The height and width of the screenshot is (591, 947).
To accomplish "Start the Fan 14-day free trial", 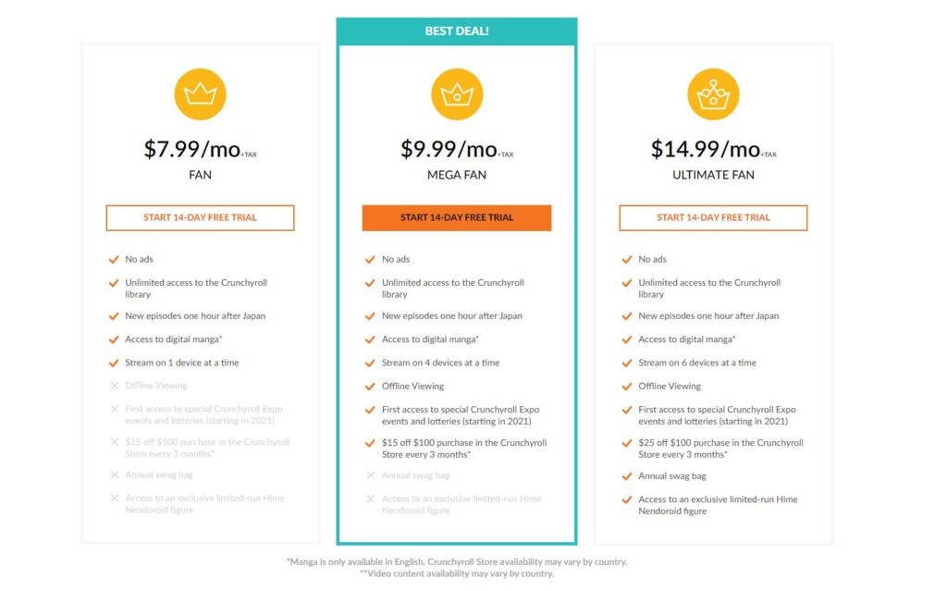I will (x=200, y=217).
